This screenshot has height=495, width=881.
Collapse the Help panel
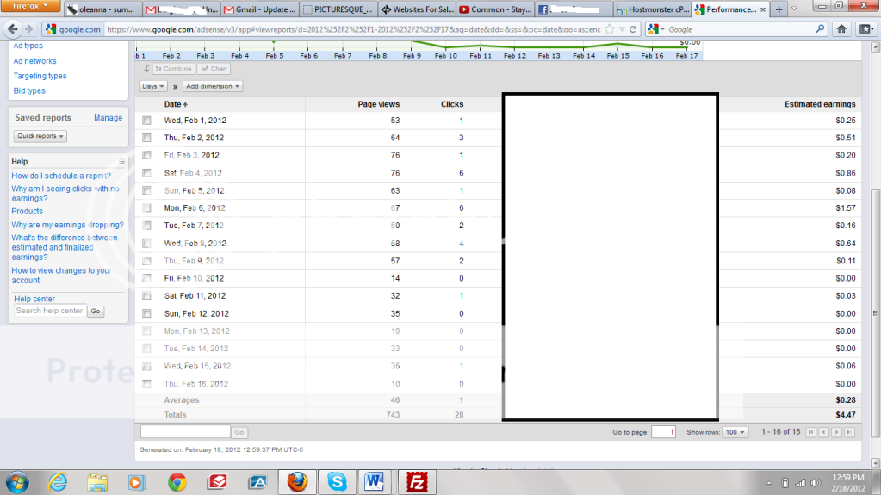pos(122,162)
